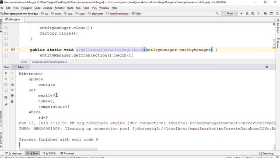Click atualizacaoDeVariosRegistros() editor breadcrumb
The image size is (280, 158).
pos(49,62)
